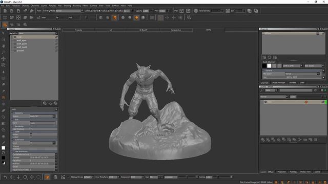328x184 pixels.
Task: Open the File Space dropdown
Action: (302, 74)
